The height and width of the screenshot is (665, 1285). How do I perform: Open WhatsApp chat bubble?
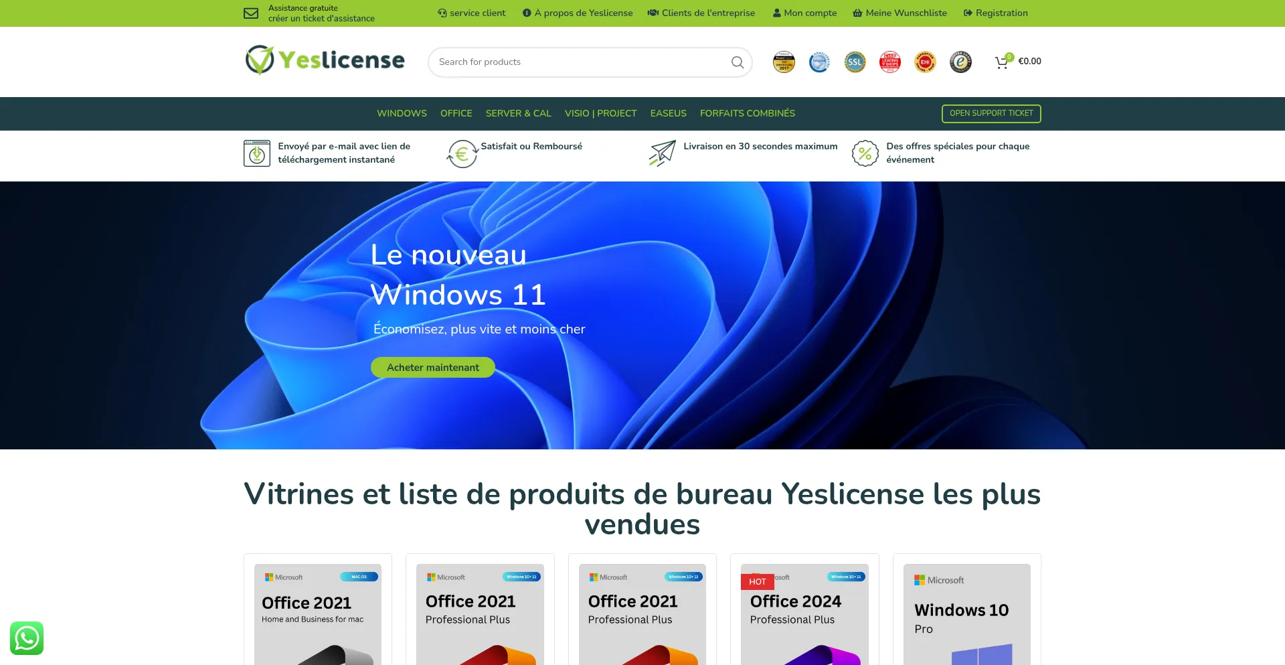[x=27, y=638]
